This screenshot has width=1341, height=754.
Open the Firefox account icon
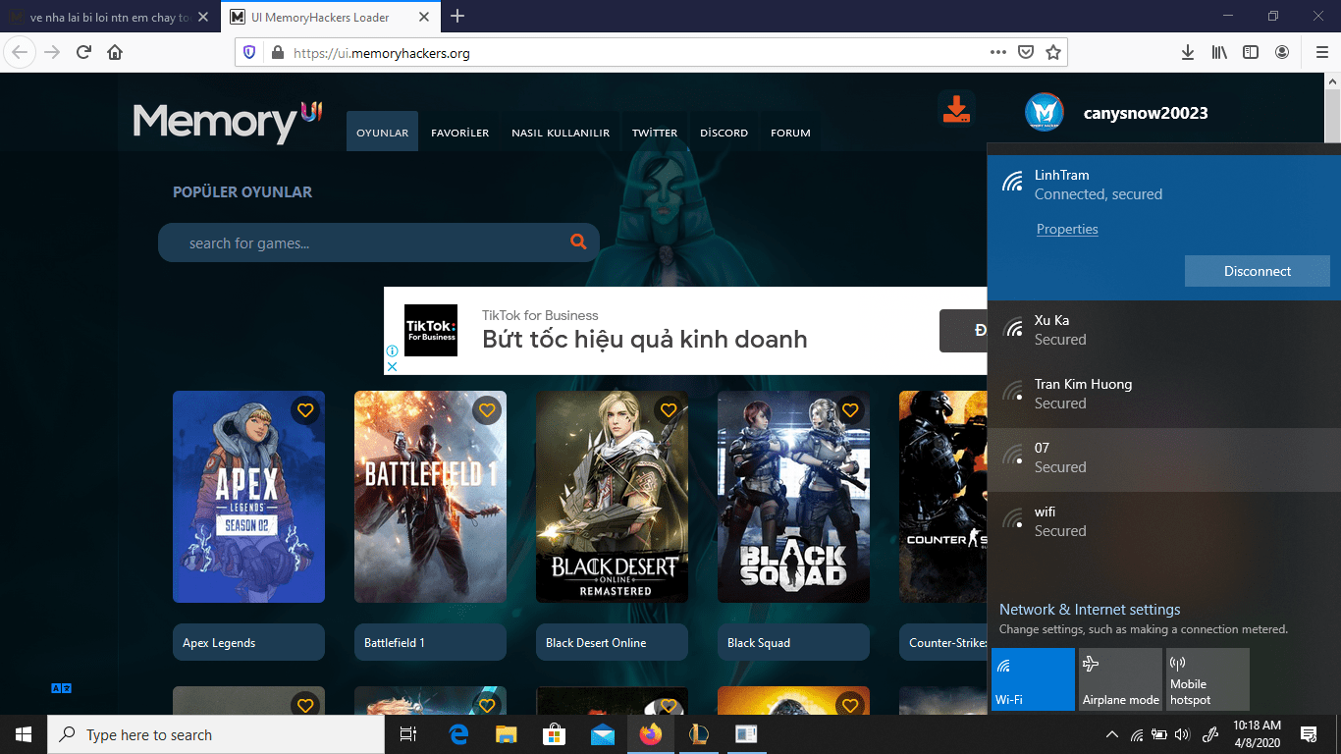[1282, 52]
